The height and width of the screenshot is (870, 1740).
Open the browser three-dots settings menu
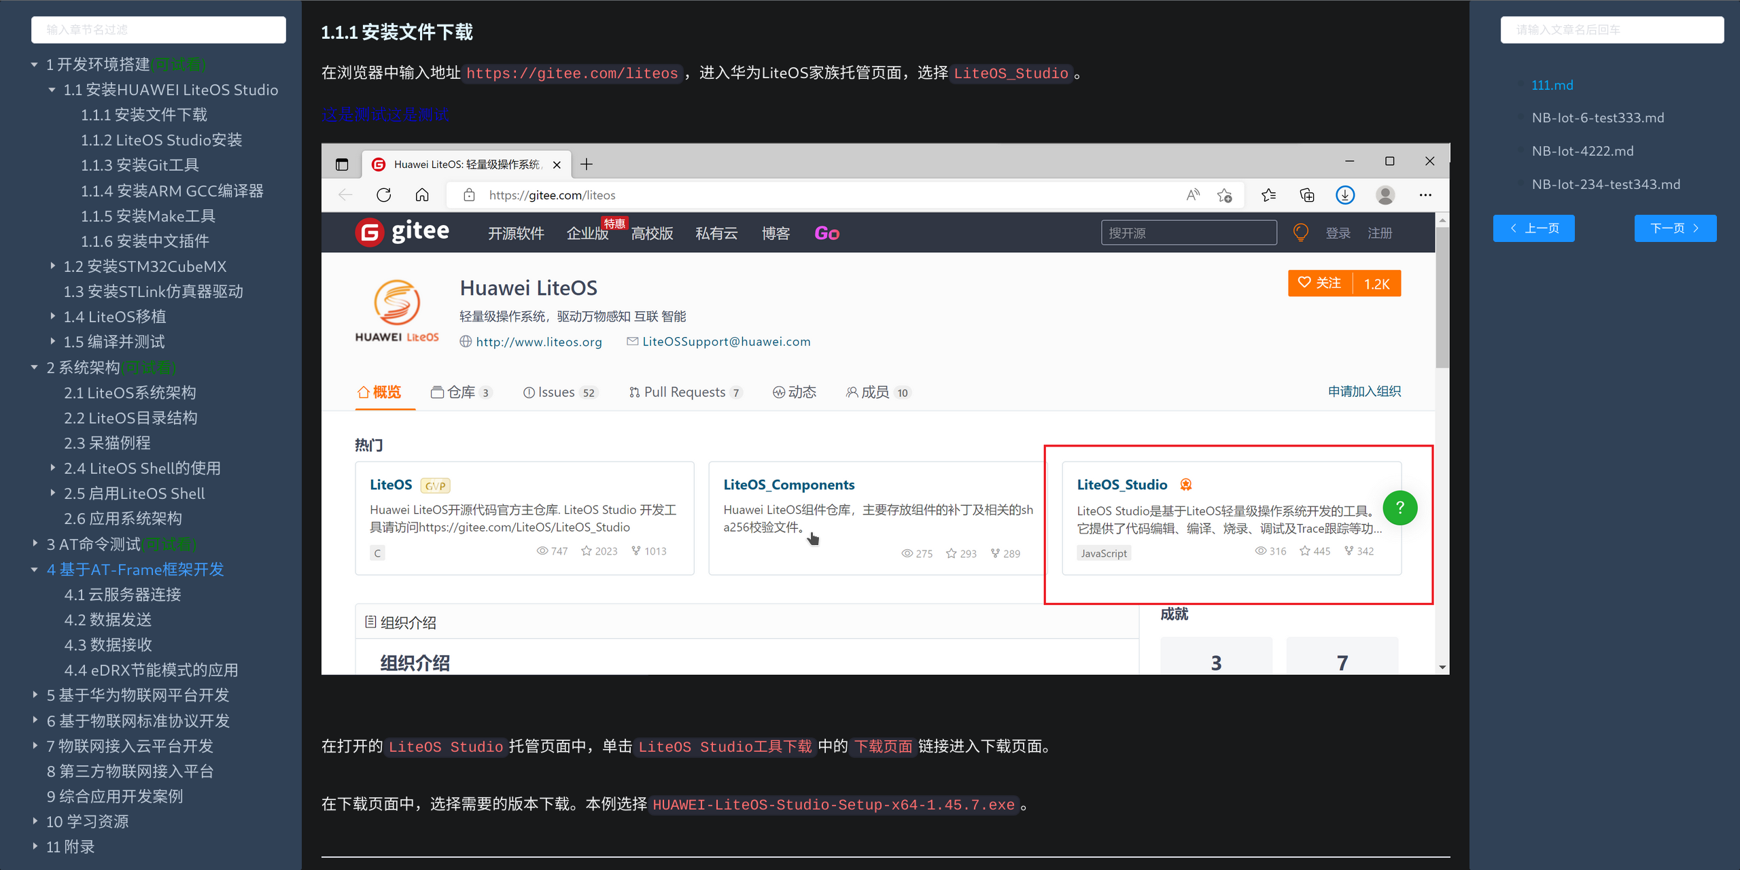(1425, 195)
